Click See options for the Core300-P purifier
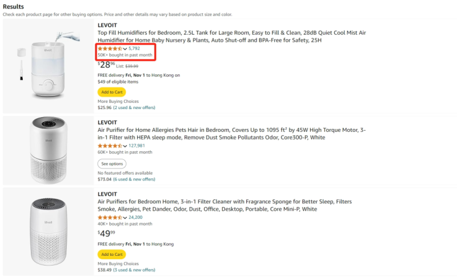Screen dimensions: 457x277 tap(112, 164)
